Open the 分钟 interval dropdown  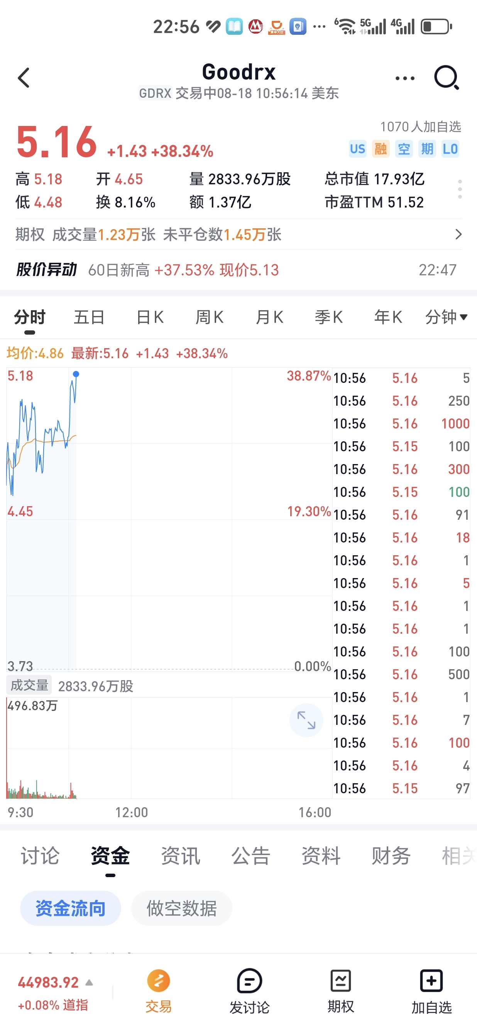446,317
